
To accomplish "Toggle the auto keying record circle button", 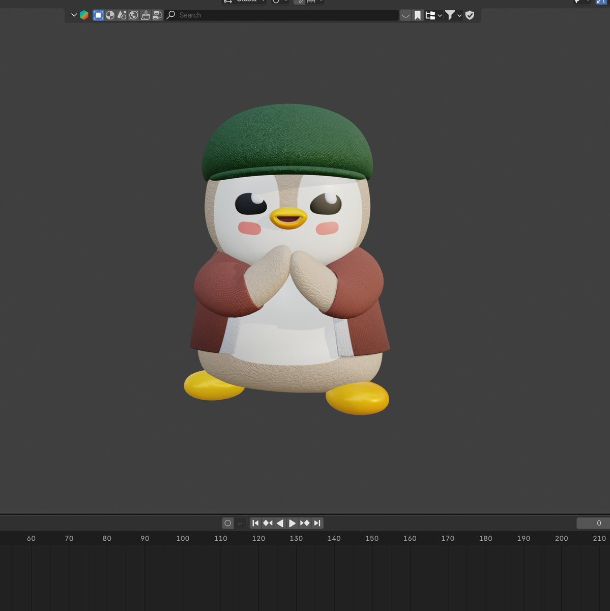I will pyautogui.click(x=228, y=523).
